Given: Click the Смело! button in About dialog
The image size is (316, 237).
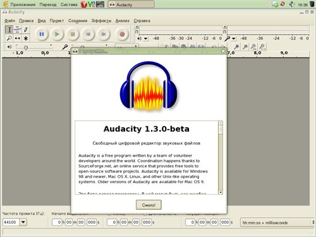Looking at the screenshot, I should [x=149, y=205].
